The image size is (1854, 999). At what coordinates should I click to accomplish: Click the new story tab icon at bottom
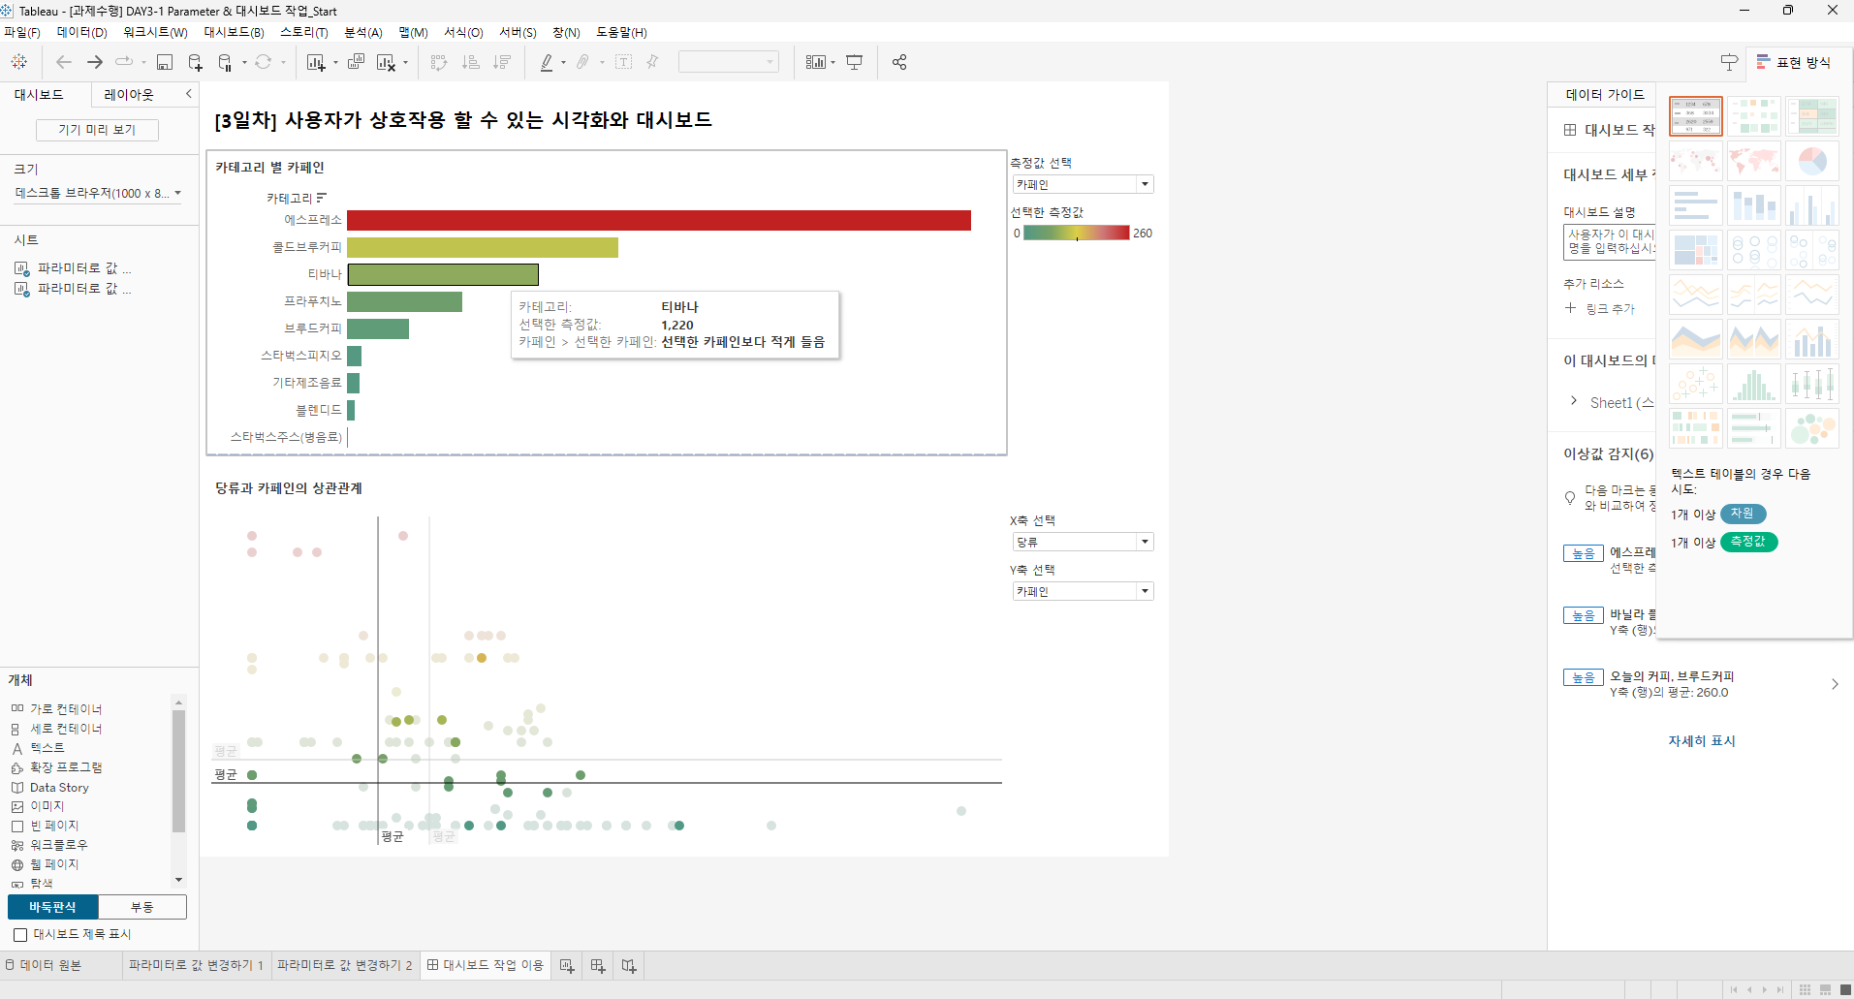(629, 966)
